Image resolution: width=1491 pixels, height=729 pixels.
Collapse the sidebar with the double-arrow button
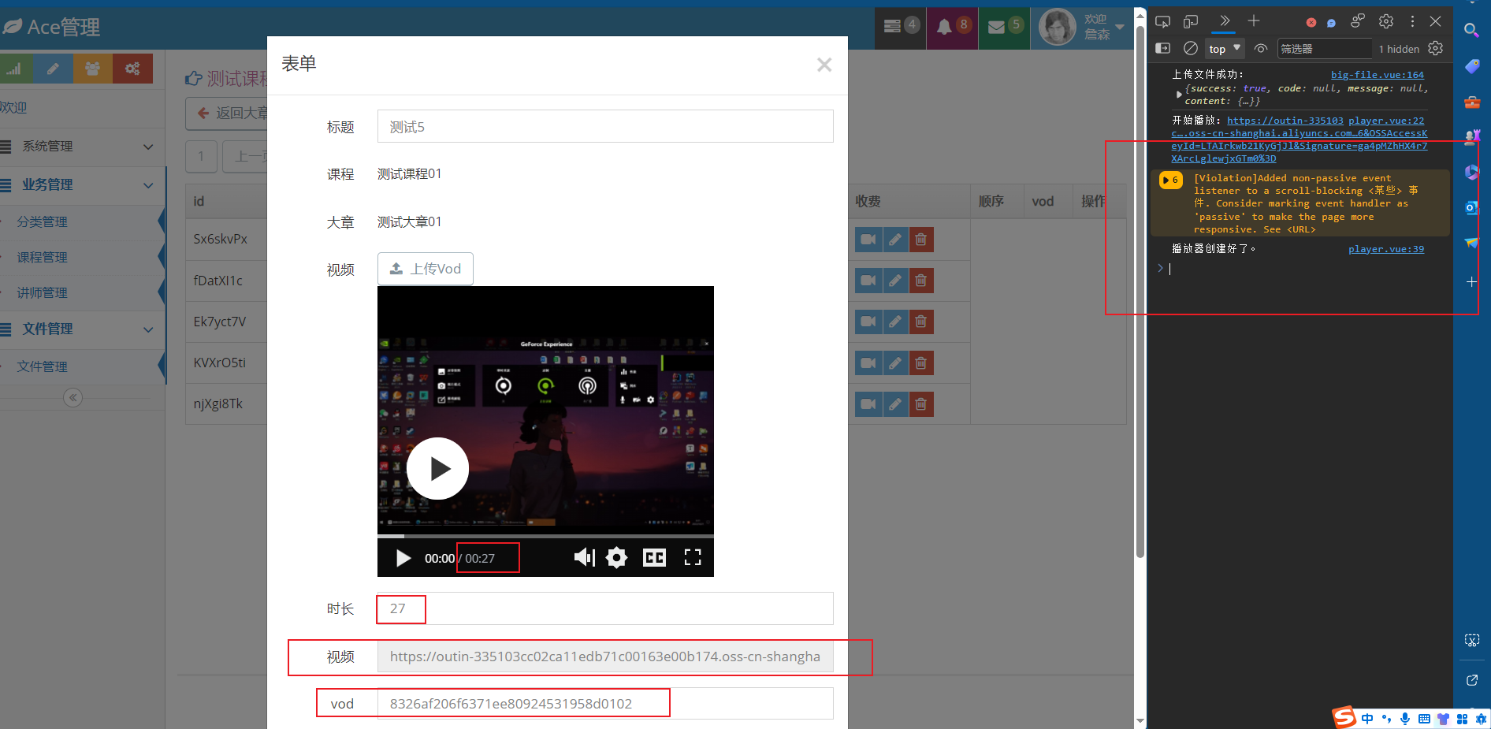click(x=73, y=397)
